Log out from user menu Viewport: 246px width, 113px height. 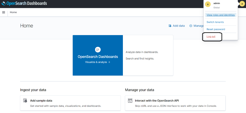pyautogui.click(x=211, y=37)
